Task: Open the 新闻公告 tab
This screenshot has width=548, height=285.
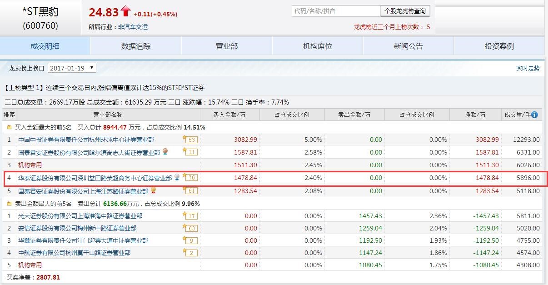Action: pyautogui.click(x=408, y=46)
